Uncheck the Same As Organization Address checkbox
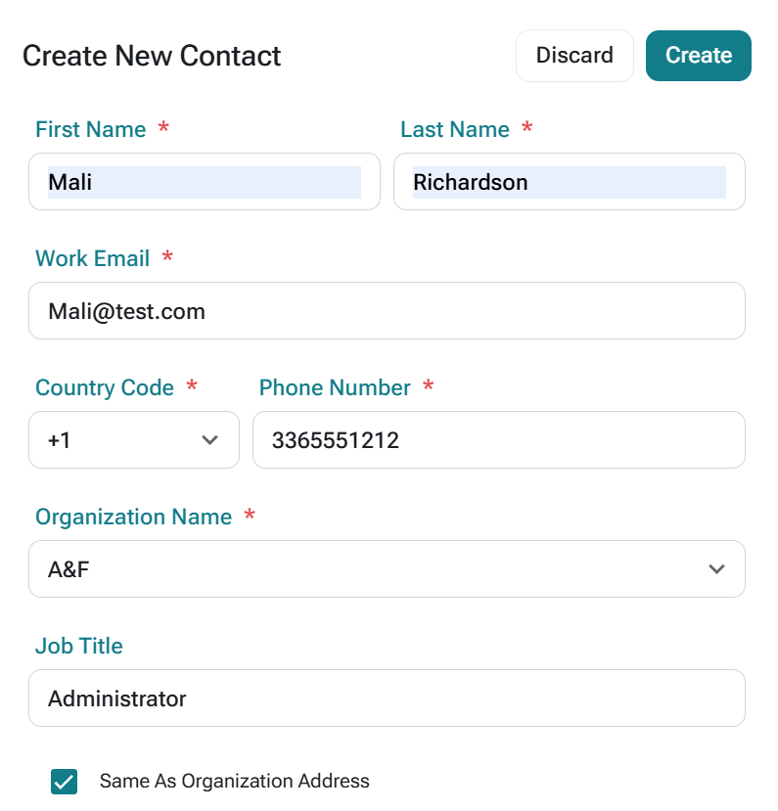778x811 pixels. point(65,782)
